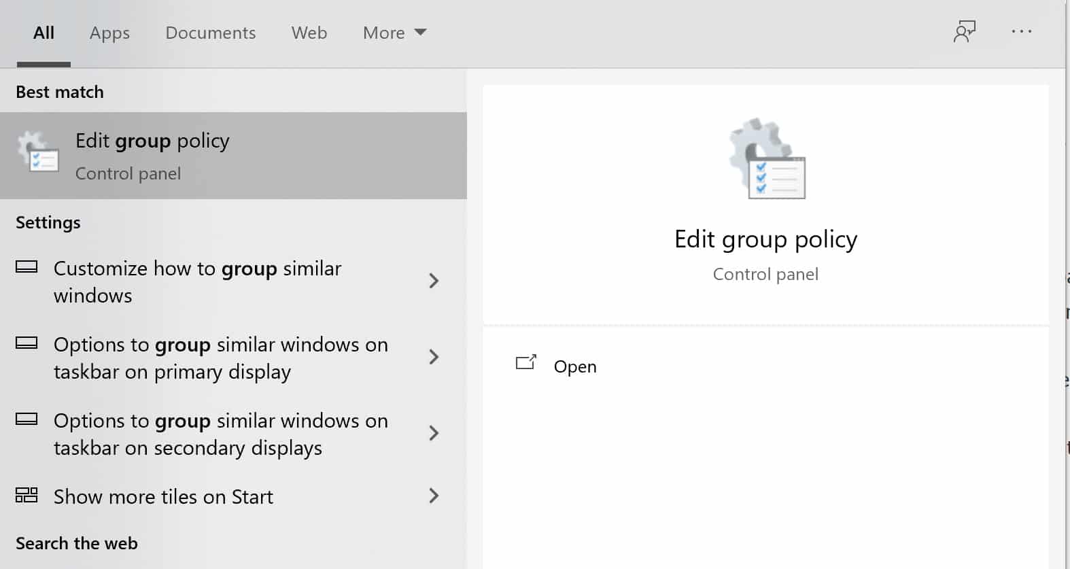Screen dimensions: 1070x569
Task: Click Open to launch Edit group policy
Action: pyautogui.click(x=574, y=366)
